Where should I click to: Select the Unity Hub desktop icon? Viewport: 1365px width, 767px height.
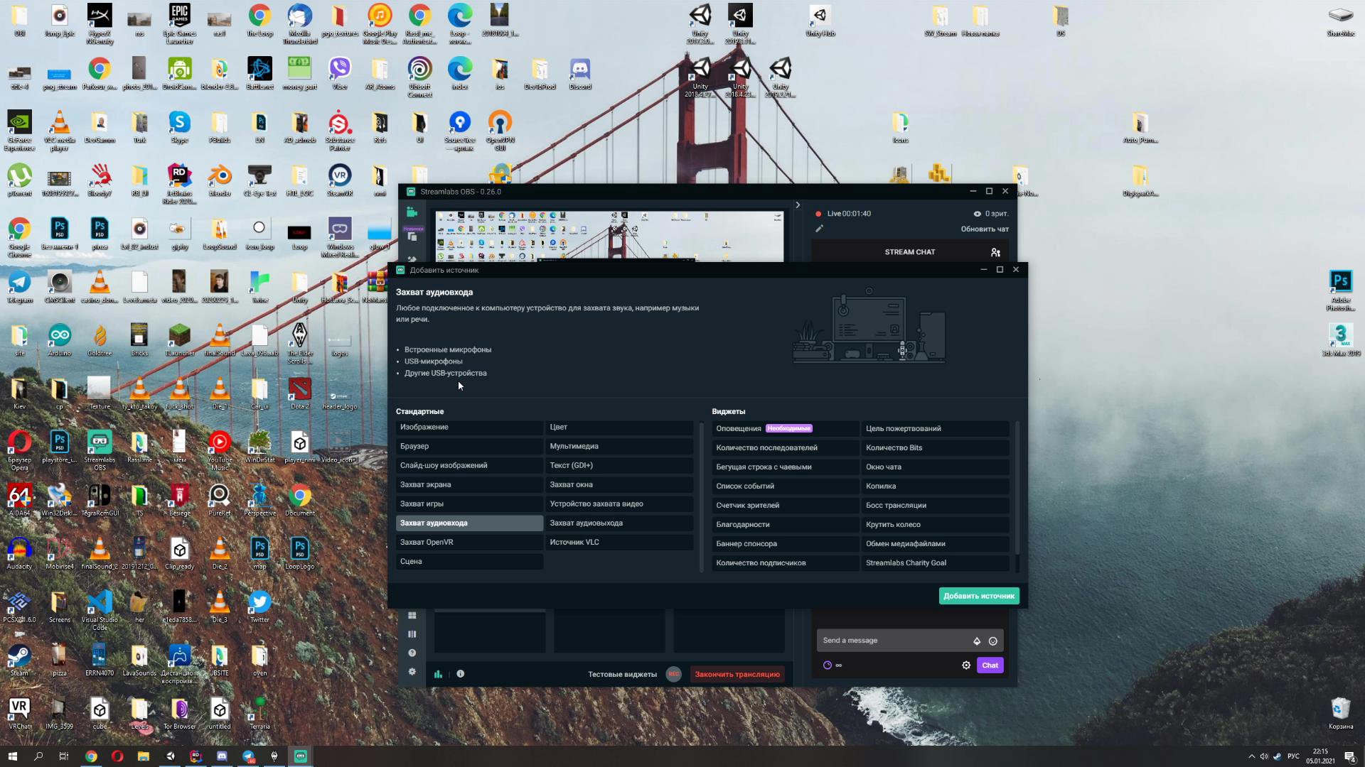(820, 21)
